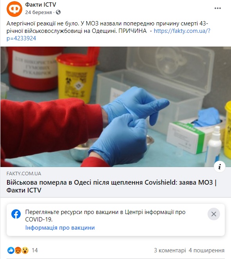Click the link info 'i' icon

219,167
